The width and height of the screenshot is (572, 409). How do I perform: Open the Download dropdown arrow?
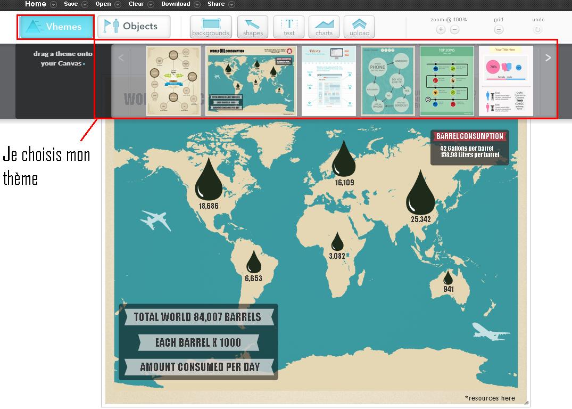click(x=197, y=4)
